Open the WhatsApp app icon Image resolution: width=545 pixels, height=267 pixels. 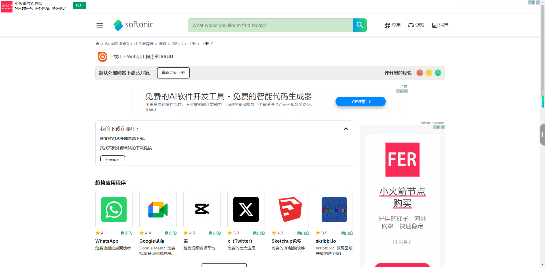[114, 209]
